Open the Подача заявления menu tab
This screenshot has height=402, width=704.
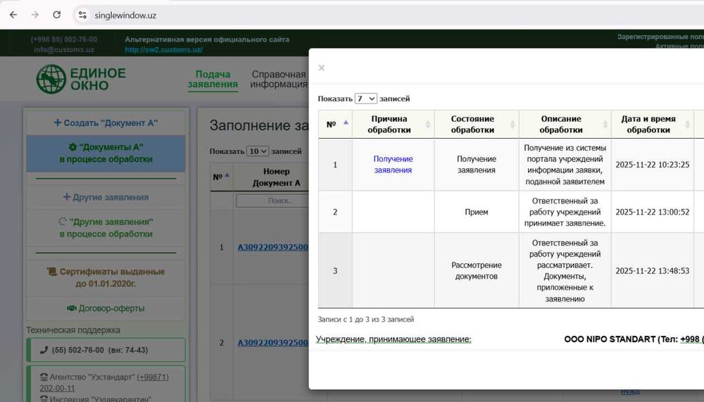pos(213,80)
